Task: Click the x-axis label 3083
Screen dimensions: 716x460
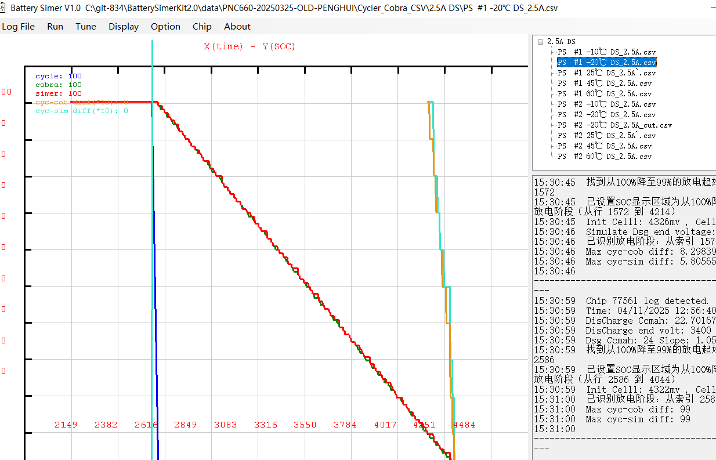Action: point(226,425)
